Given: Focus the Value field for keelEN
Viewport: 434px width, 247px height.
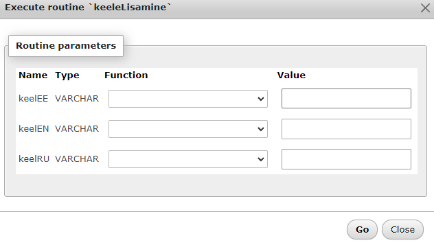Looking at the screenshot, I should pos(346,129).
